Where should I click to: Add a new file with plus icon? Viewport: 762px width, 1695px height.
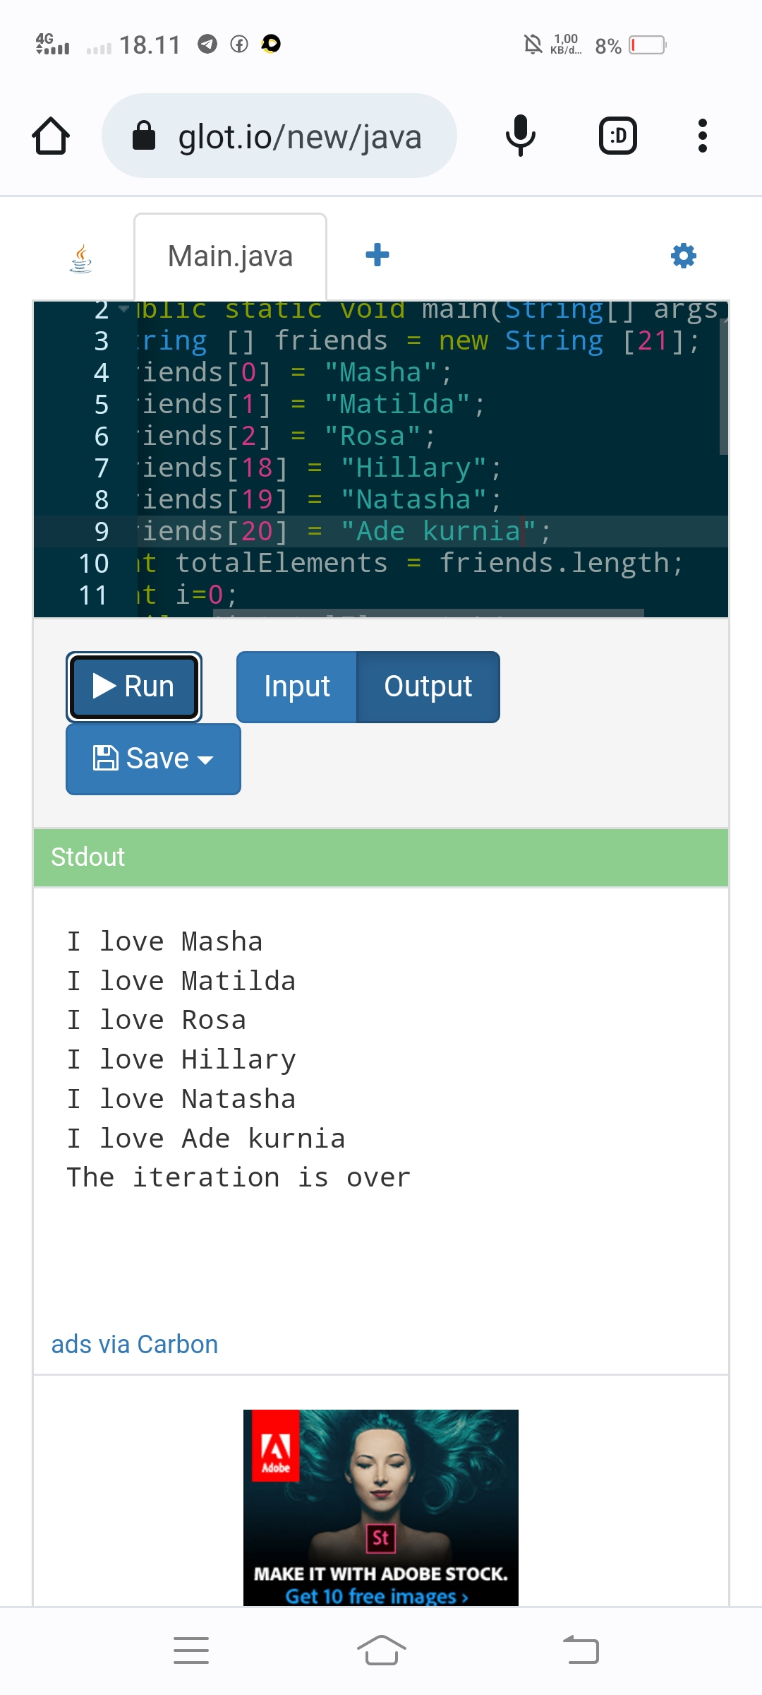coord(377,255)
